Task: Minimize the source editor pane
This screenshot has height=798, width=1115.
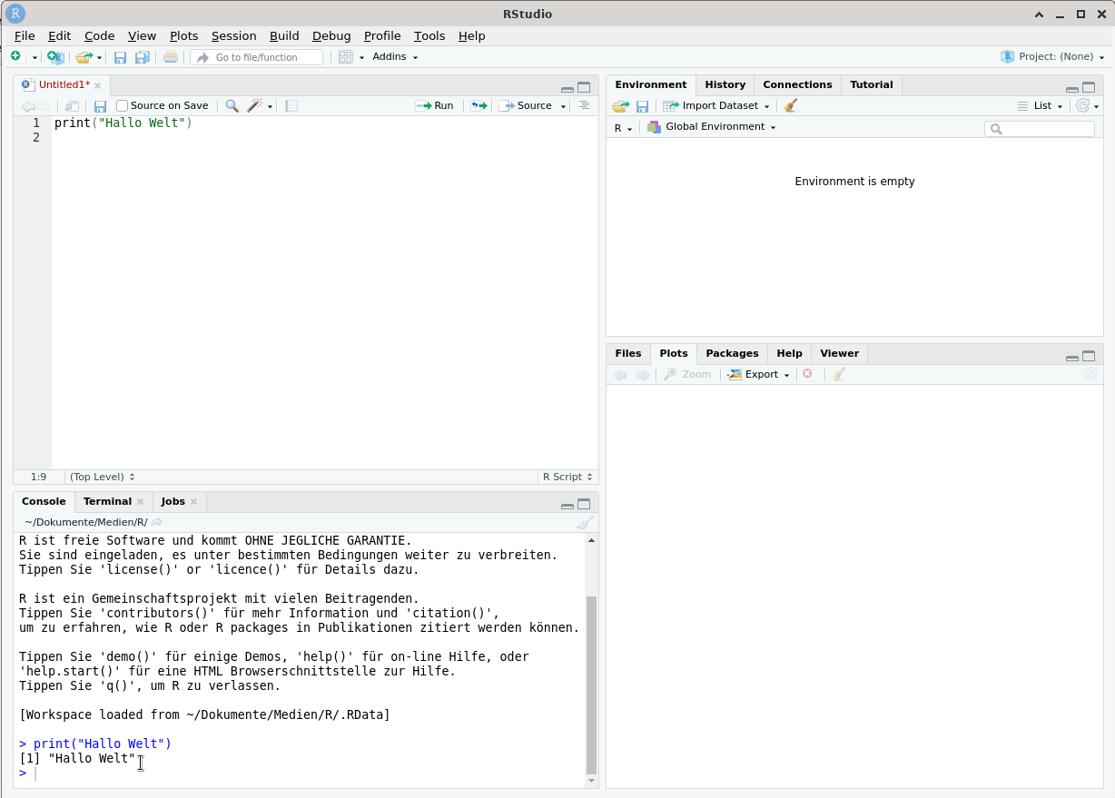Action: point(567,89)
